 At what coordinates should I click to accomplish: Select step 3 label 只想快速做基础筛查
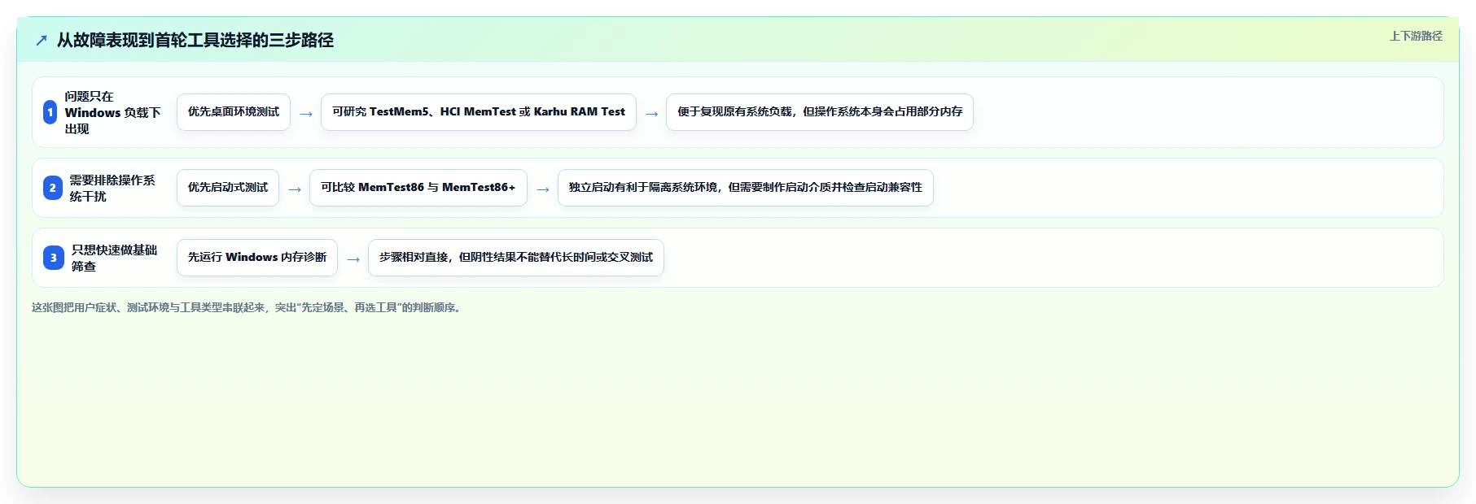point(114,258)
